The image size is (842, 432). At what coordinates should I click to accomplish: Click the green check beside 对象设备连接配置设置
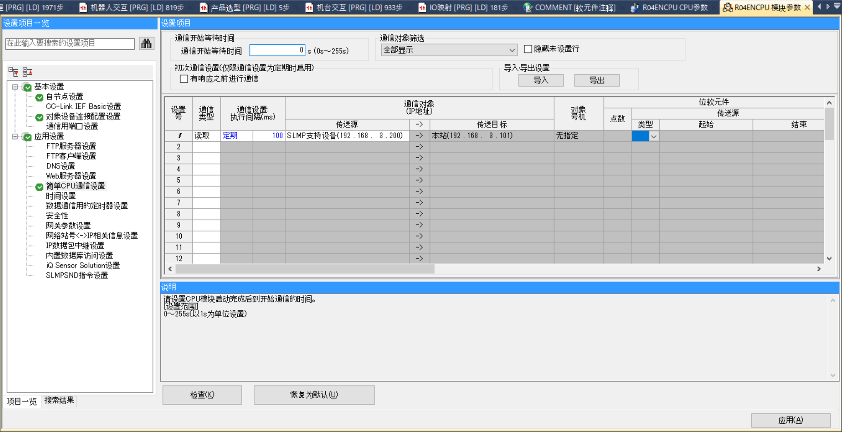[x=39, y=117]
